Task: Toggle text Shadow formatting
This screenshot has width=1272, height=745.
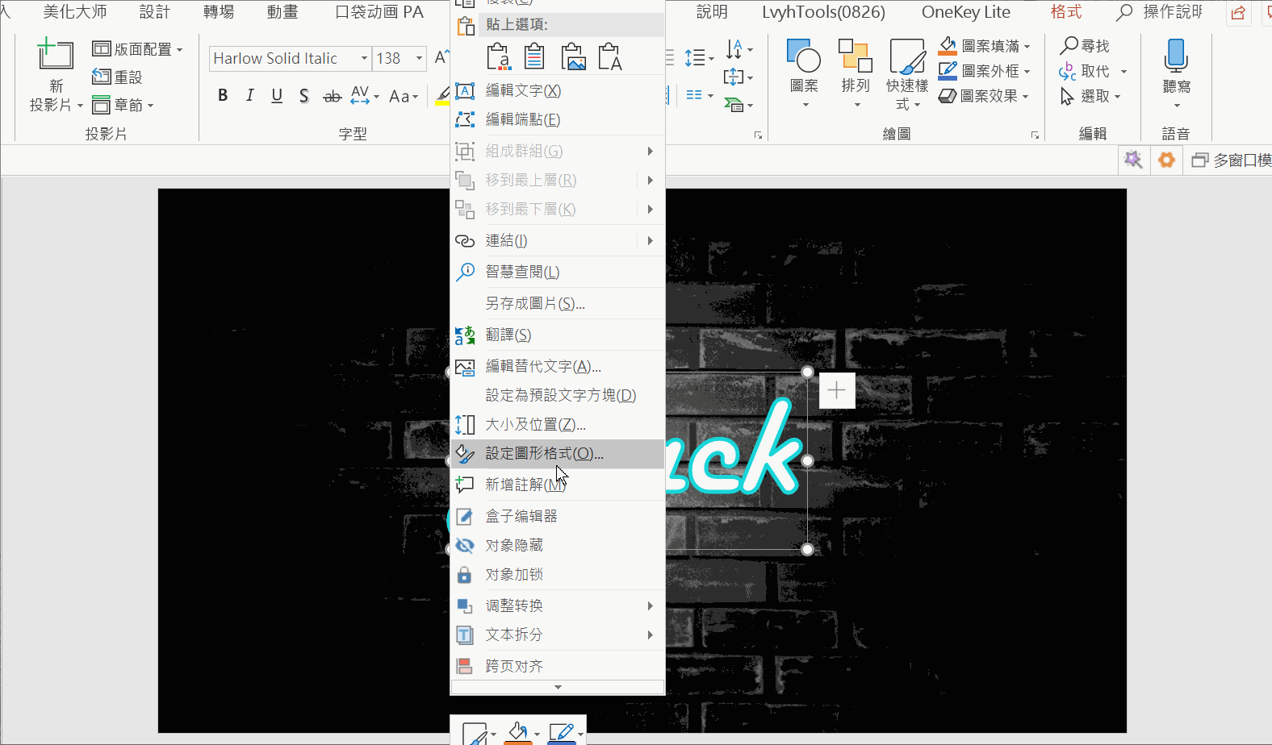Action: [x=304, y=96]
